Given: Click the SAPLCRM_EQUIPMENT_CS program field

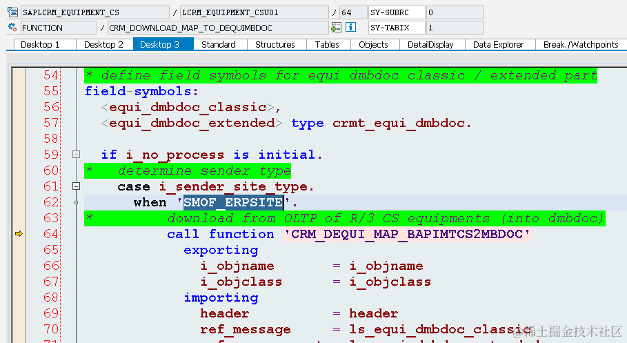Looking at the screenshot, I should click(95, 12).
